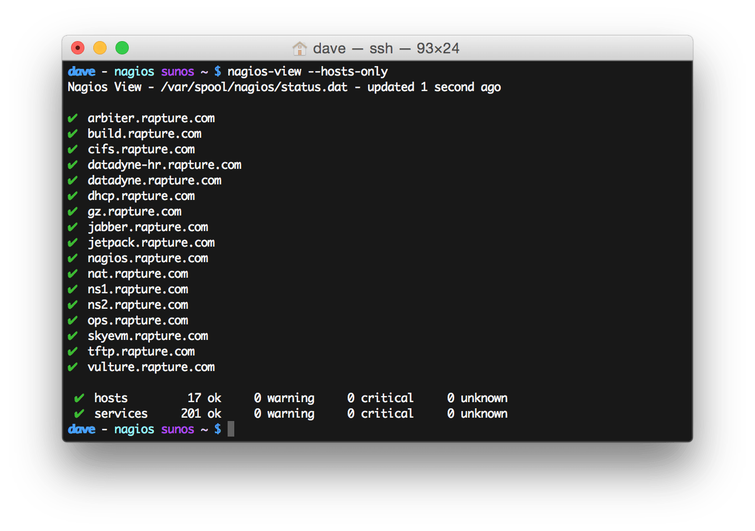Screen dimensions: 755x531
Task: Click the checkmark beside jabber.rapture.com
Action: coord(73,227)
